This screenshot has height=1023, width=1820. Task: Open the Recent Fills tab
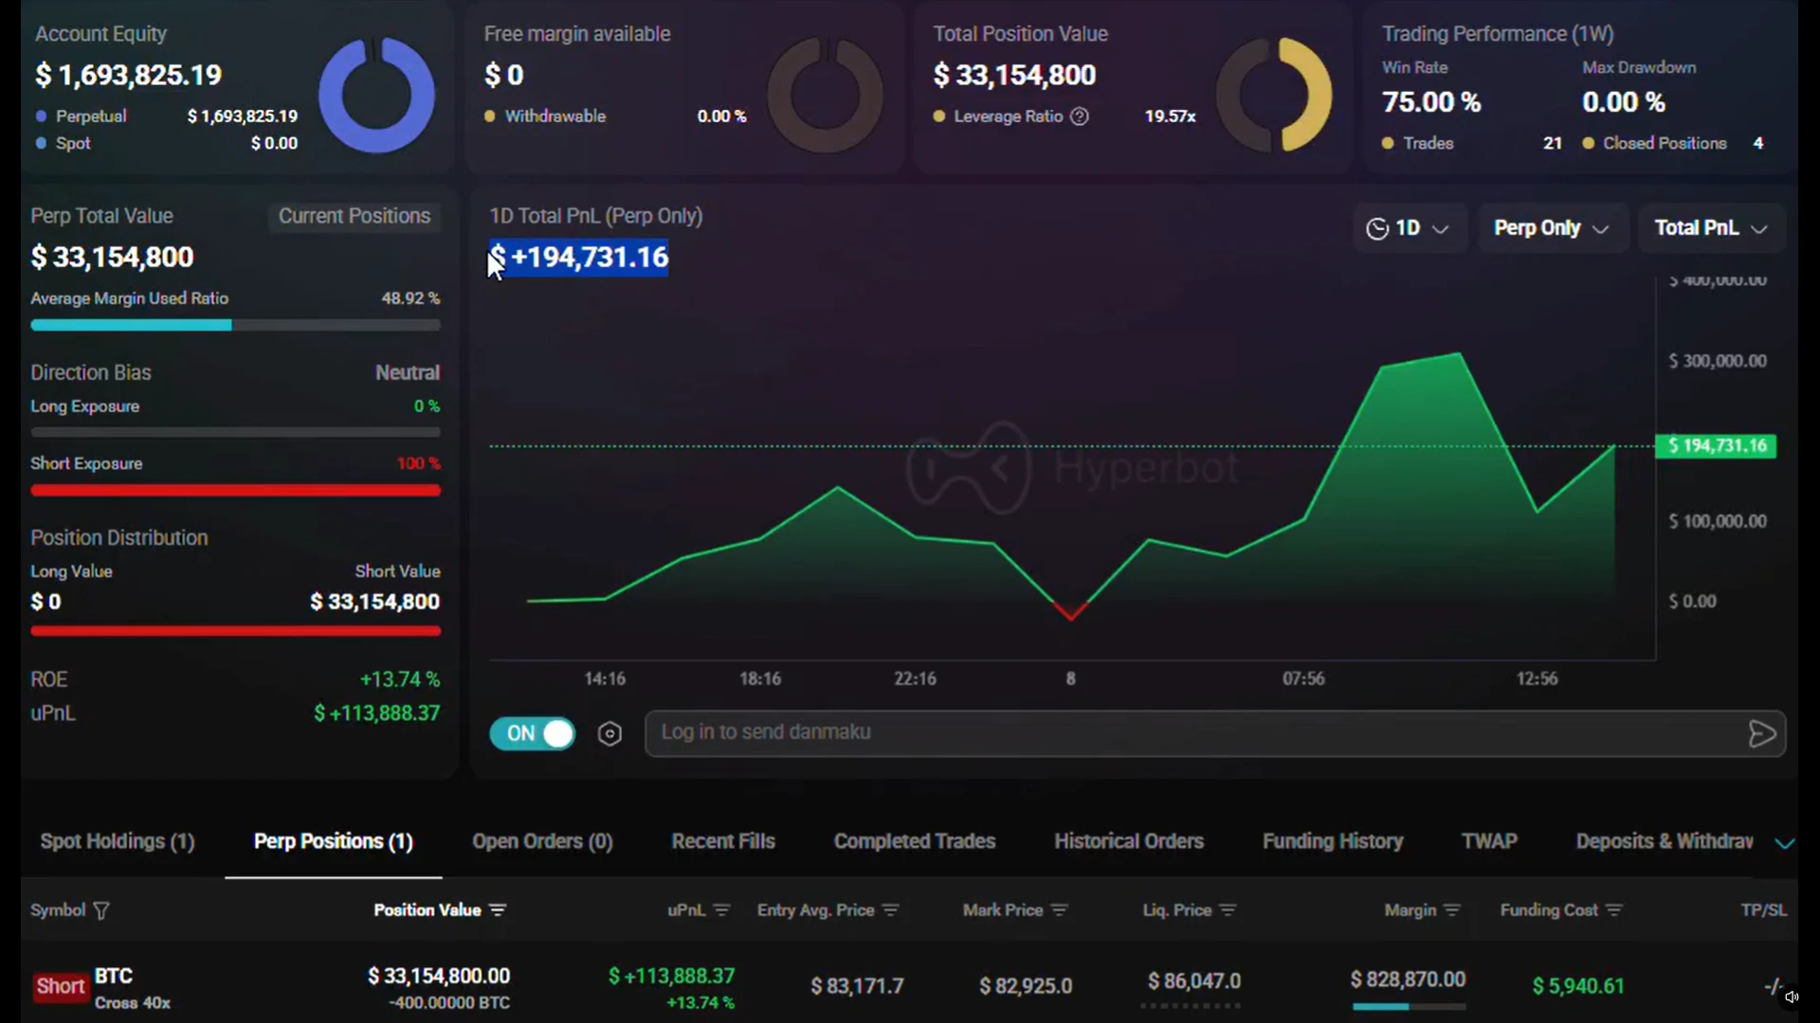tap(723, 842)
